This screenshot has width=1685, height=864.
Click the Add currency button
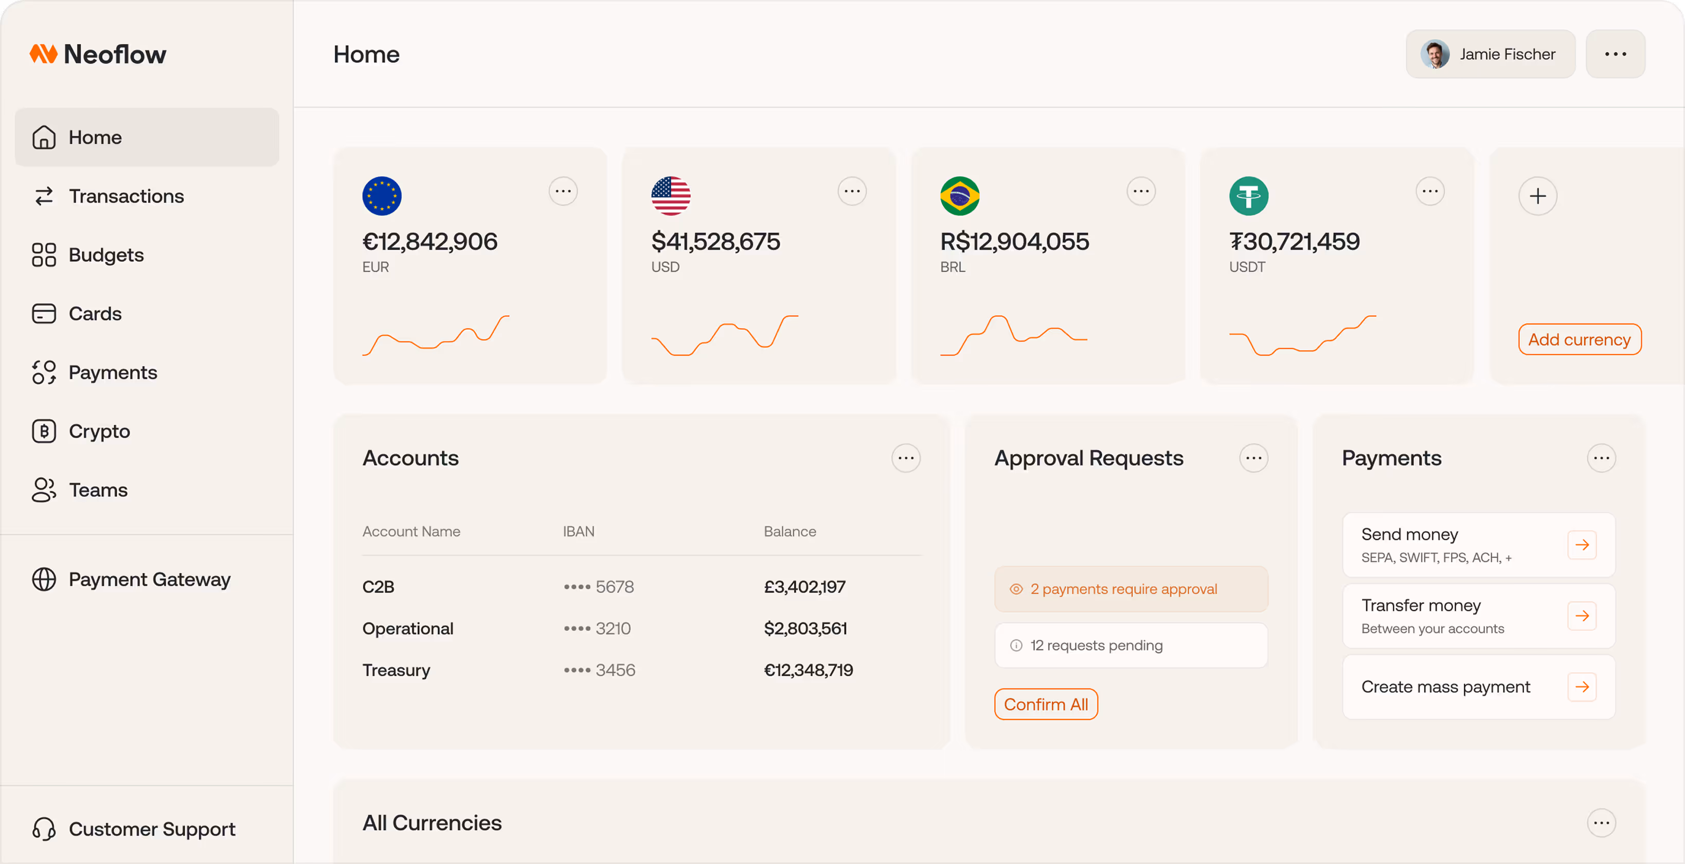click(x=1579, y=339)
